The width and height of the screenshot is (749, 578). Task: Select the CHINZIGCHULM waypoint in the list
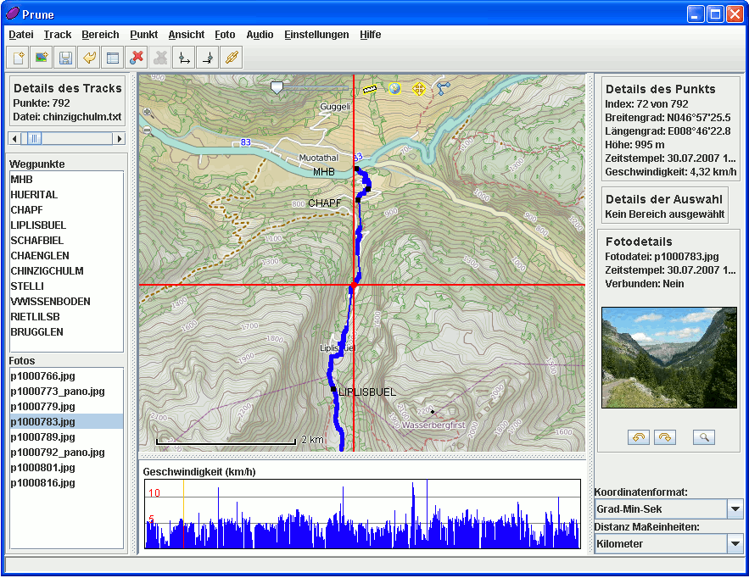(x=46, y=271)
